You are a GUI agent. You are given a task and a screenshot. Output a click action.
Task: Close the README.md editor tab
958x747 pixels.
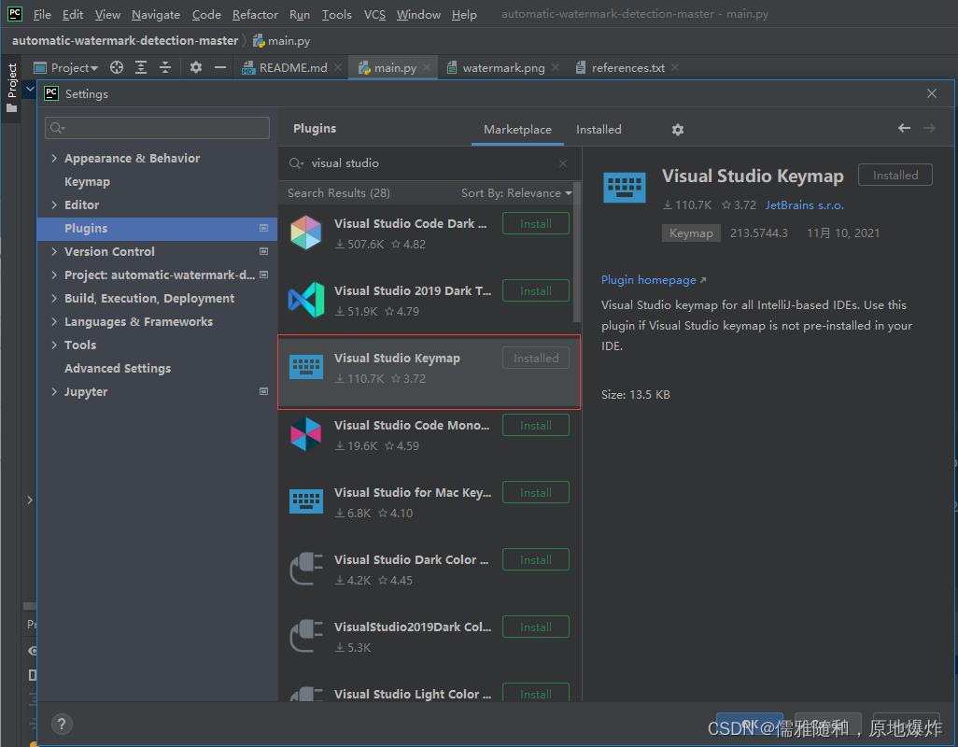pyautogui.click(x=338, y=68)
